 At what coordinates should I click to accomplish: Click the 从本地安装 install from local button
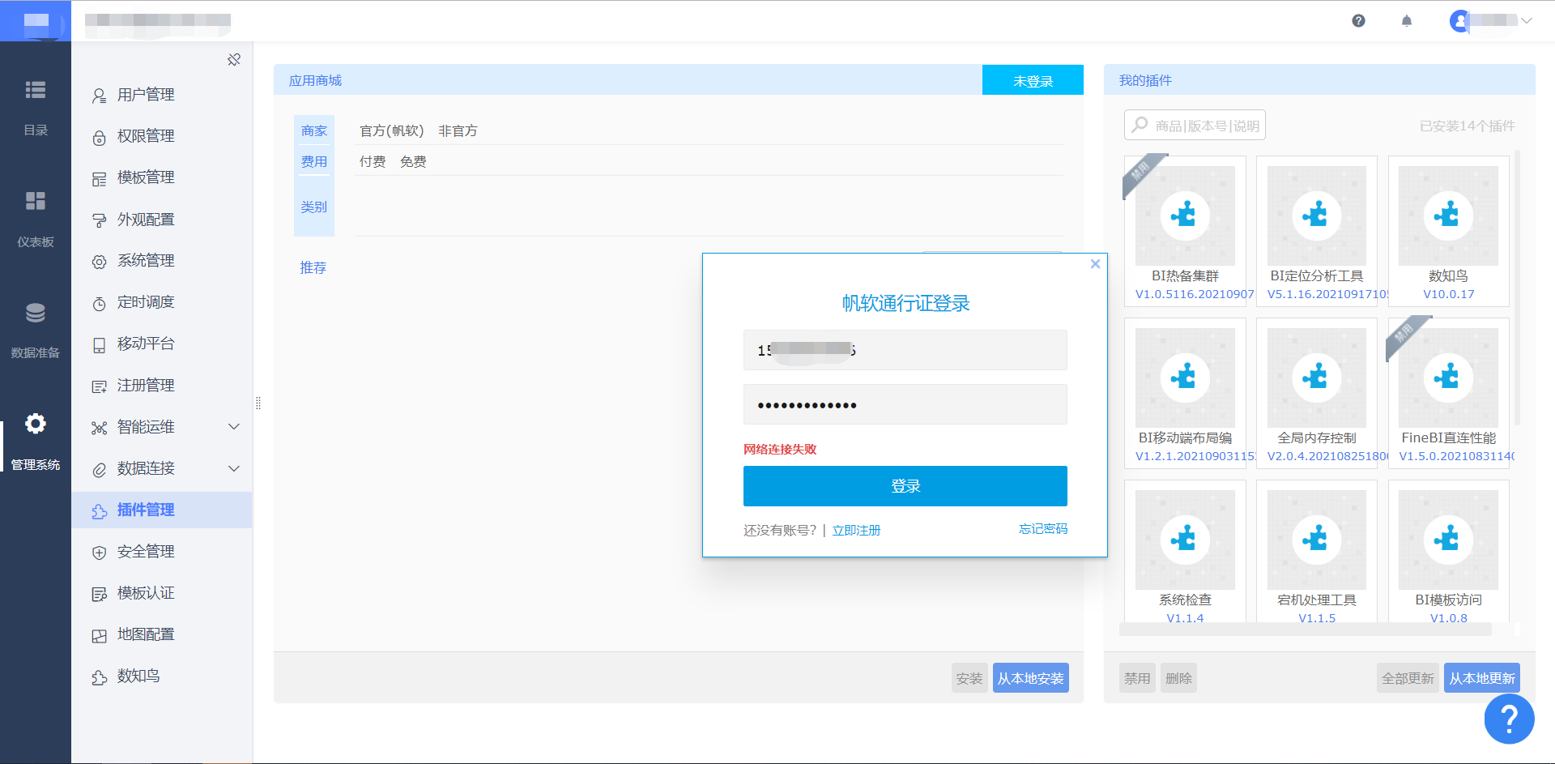pos(1030,678)
